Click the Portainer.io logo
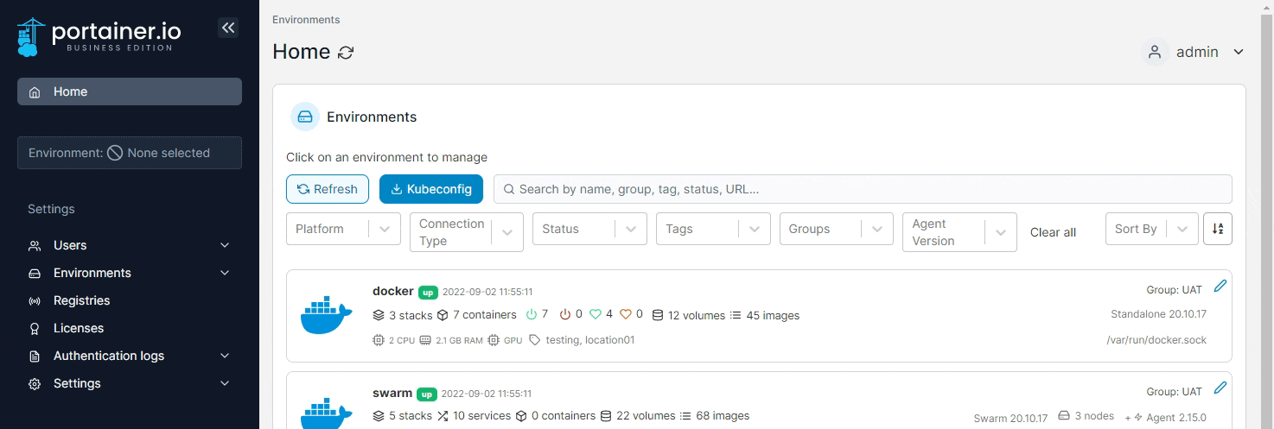Screen dimensions: 1274x429 pyautogui.click(x=99, y=36)
